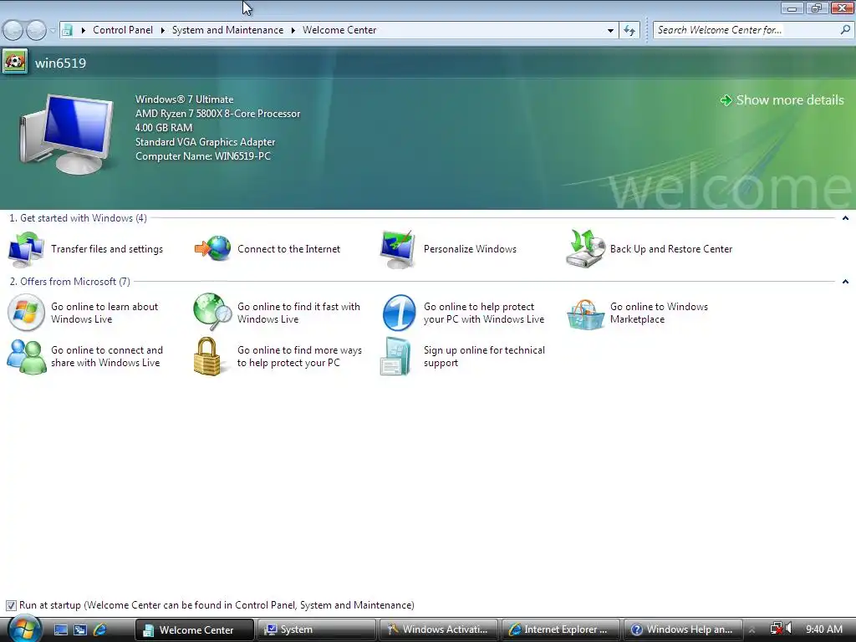Click the Windows 7 Ultimate text
This screenshot has width=856, height=642.
[185, 99]
